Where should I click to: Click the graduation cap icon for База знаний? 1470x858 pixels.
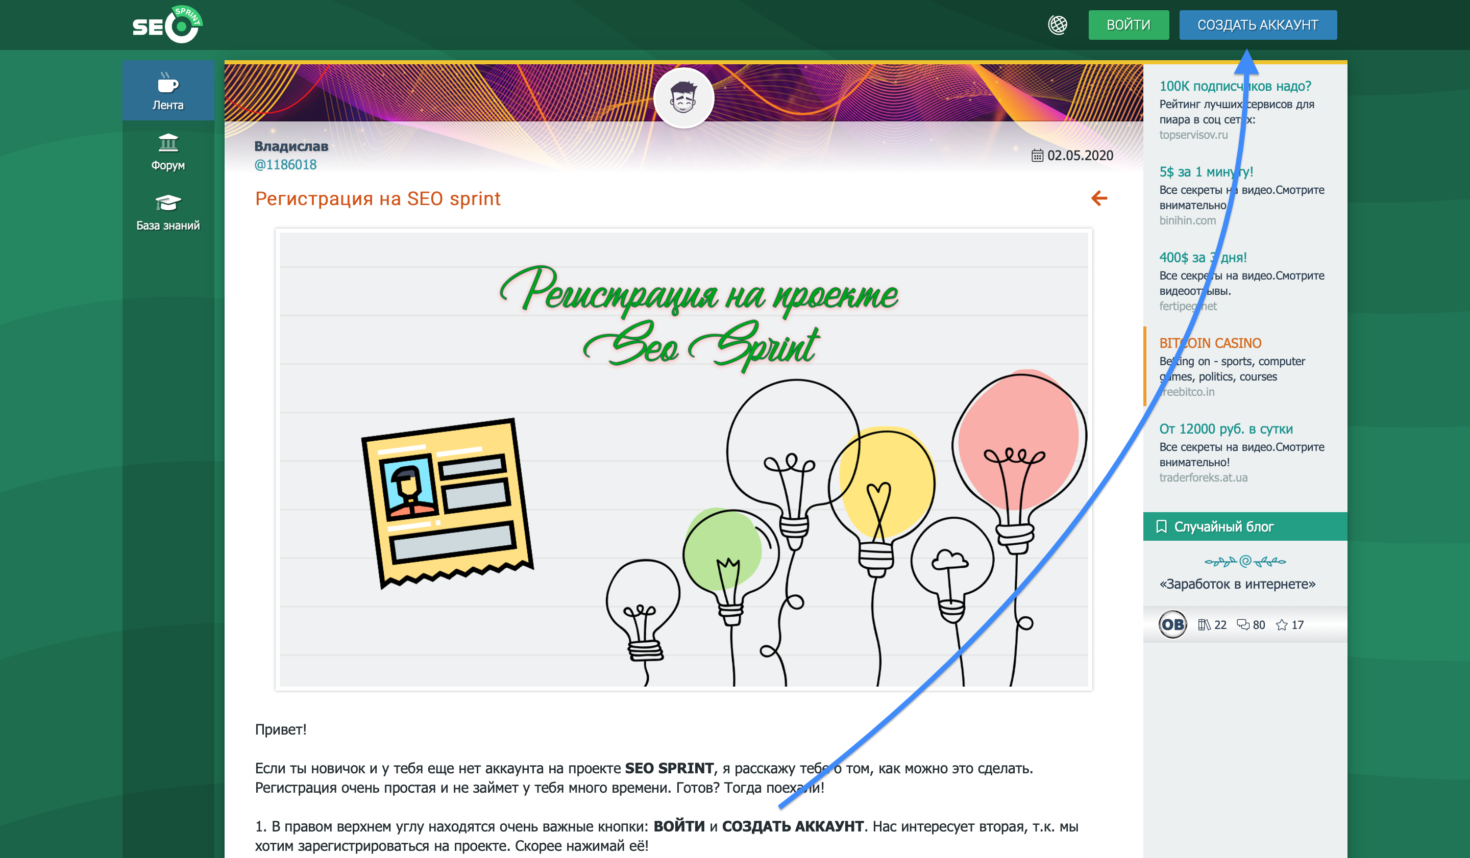(168, 203)
